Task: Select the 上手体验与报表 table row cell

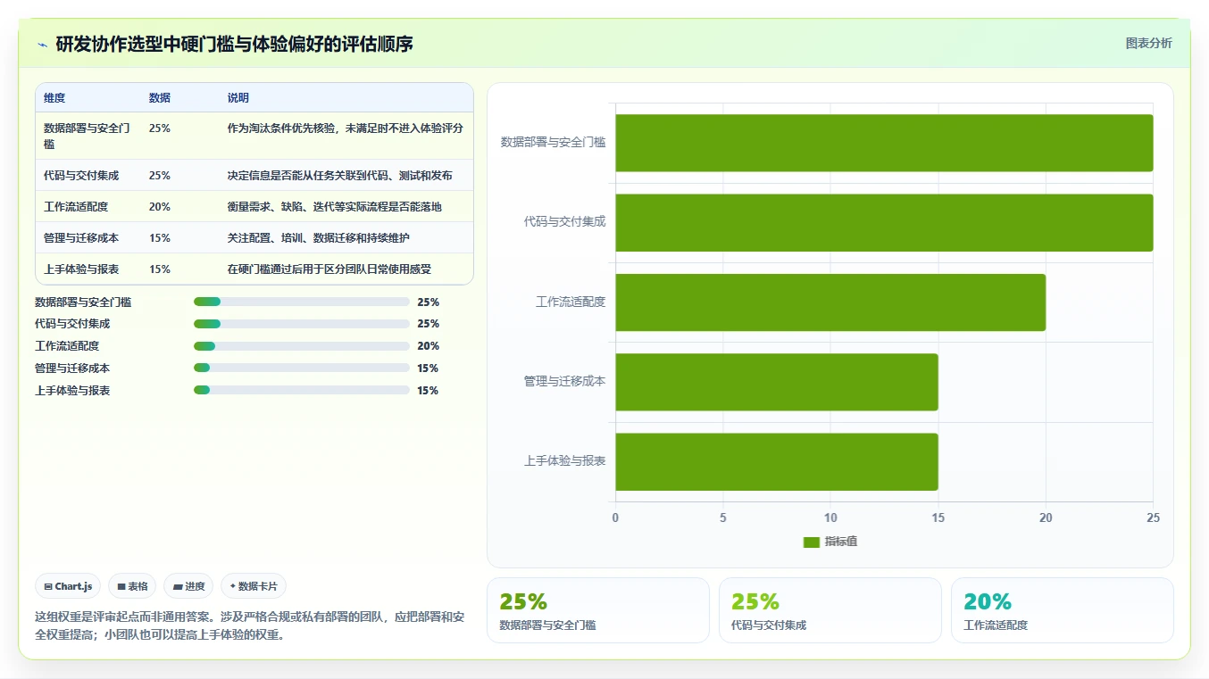Action: (x=88, y=269)
